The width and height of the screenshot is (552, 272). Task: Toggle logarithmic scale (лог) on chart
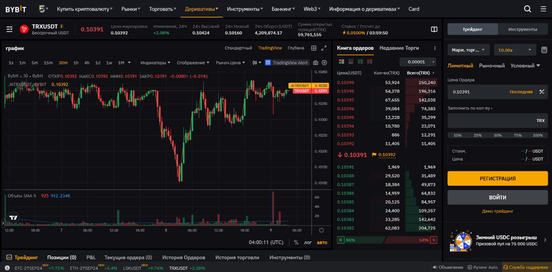point(308,242)
